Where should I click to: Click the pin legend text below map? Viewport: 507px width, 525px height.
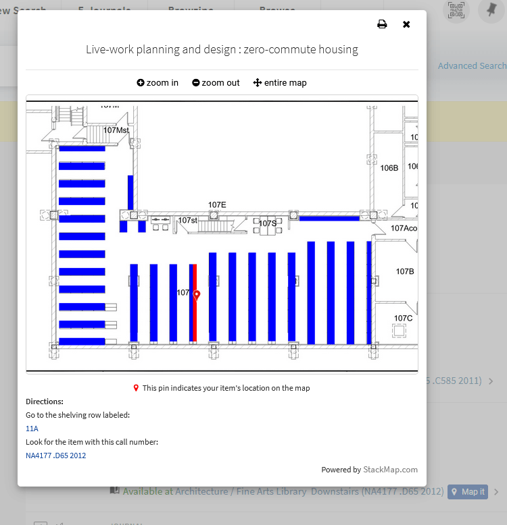tap(226, 388)
